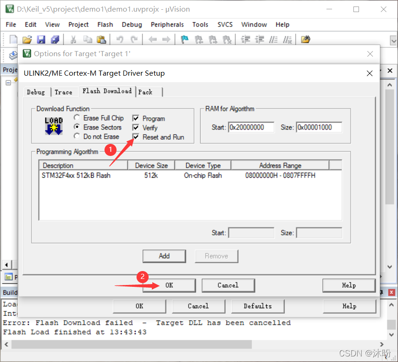This screenshot has width=398, height=362.
Task: Select the STM32F4xx 512kB Flash algorithm row
Action: coord(190,175)
